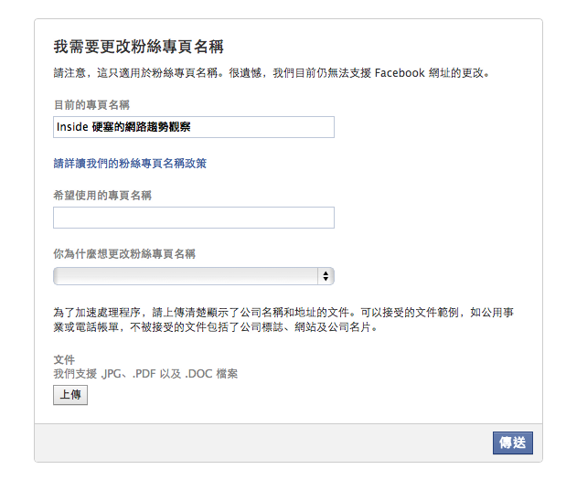Focus the 希望使用的專頁名稱 input field
Screen dimensions: 566x480
[x=194, y=218]
